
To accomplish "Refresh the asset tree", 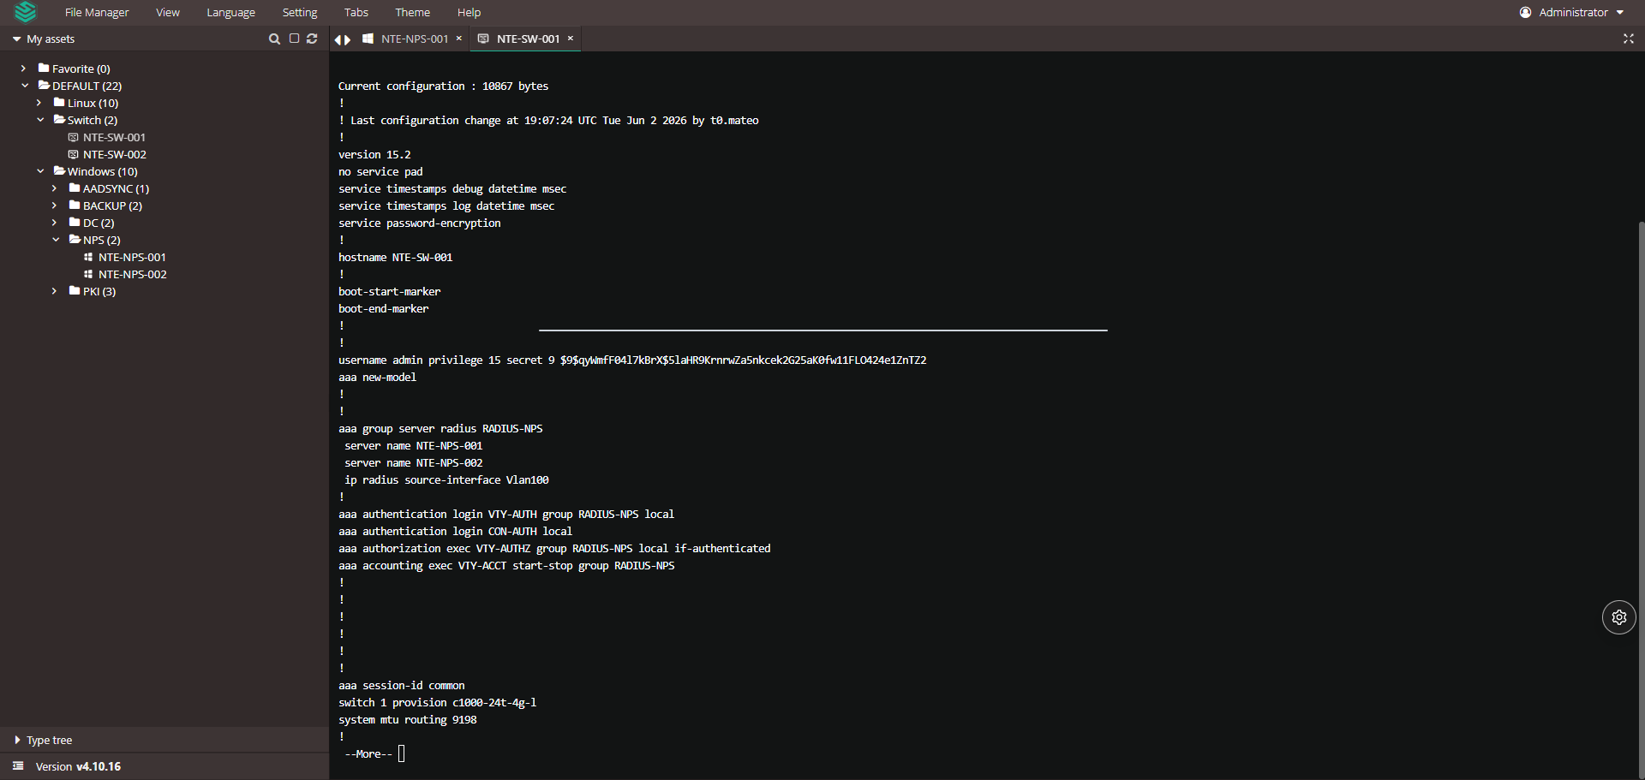I will point(312,39).
